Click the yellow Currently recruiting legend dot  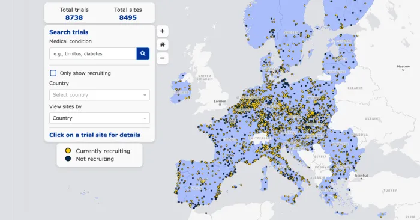pos(68,151)
